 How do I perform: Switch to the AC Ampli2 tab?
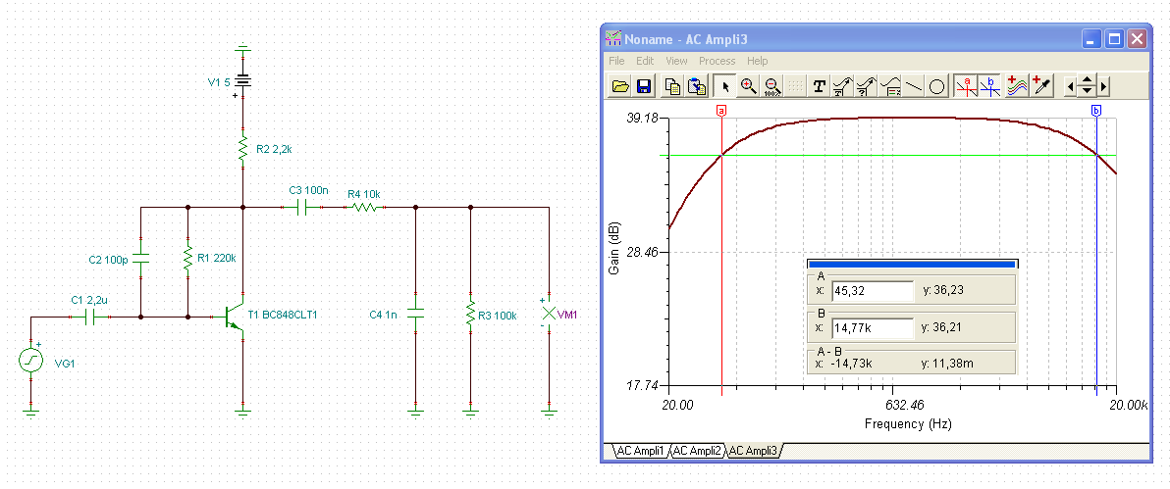696,451
